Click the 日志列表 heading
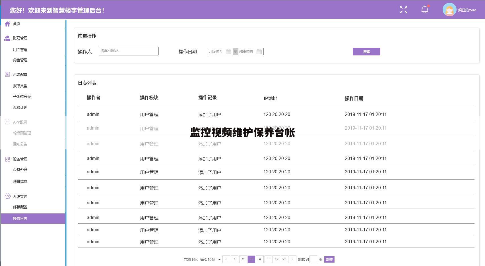This screenshot has width=485, height=266. (x=87, y=83)
